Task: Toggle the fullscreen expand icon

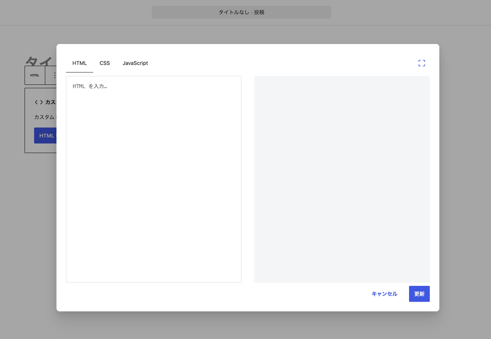Action: [421, 63]
